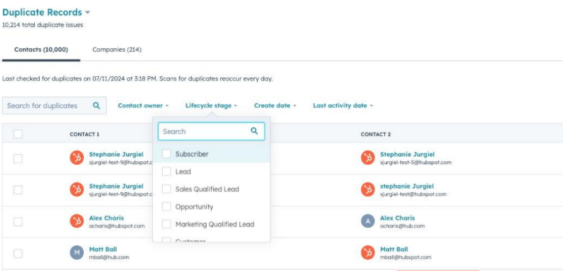Click the 'Last checked for duplicates' status text
Screen dimensions: 563x271
pos(138,79)
